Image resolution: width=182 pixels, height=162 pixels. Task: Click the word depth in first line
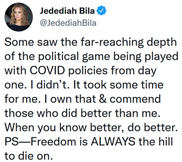[161, 43]
